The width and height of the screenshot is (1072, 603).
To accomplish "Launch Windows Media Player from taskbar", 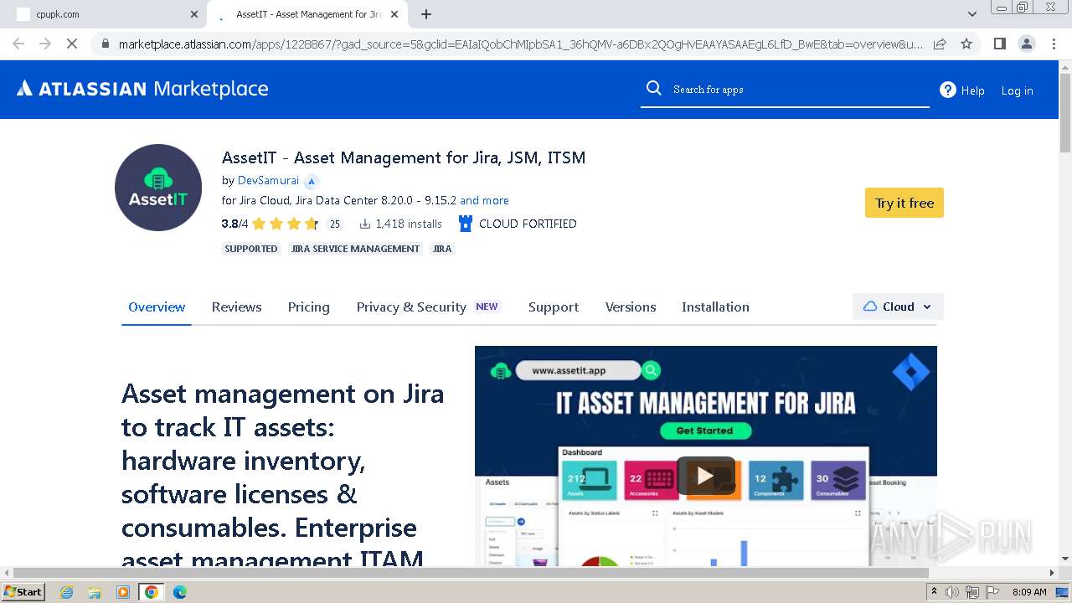I will pyautogui.click(x=123, y=592).
